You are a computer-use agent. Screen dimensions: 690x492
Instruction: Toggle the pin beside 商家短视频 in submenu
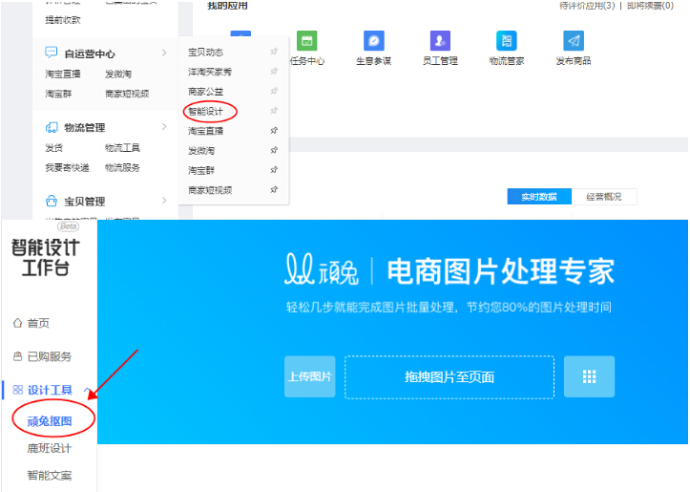point(274,190)
